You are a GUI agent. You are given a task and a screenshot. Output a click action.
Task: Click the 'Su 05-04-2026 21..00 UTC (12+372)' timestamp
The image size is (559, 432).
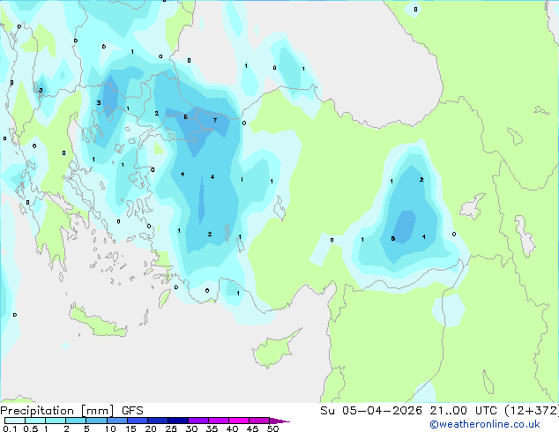click(x=439, y=411)
